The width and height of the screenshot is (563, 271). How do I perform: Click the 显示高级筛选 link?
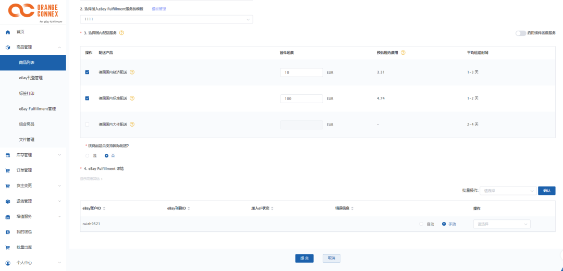[x=92, y=179]
